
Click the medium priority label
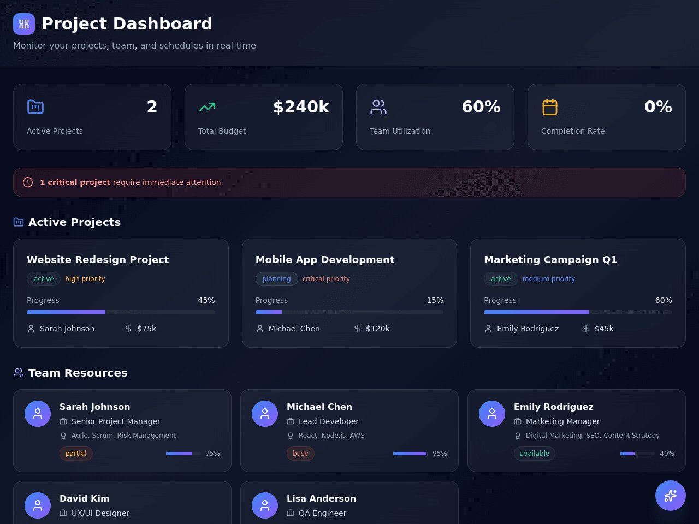point(549,279)
